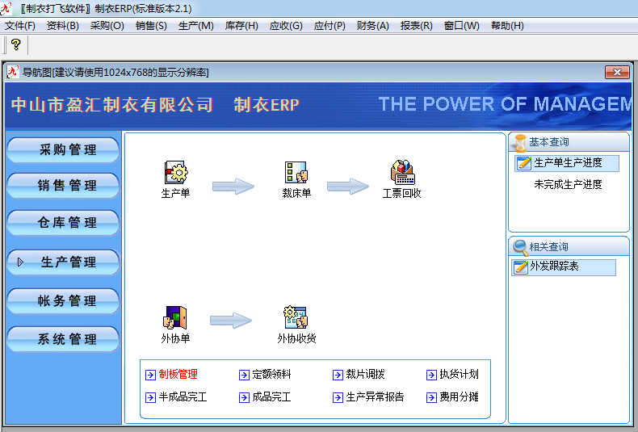Open the 窗口(W) menu
Image resolution: width=638 pixels, height=432 pixels.
pyautogui.click(x=461, y=26)
